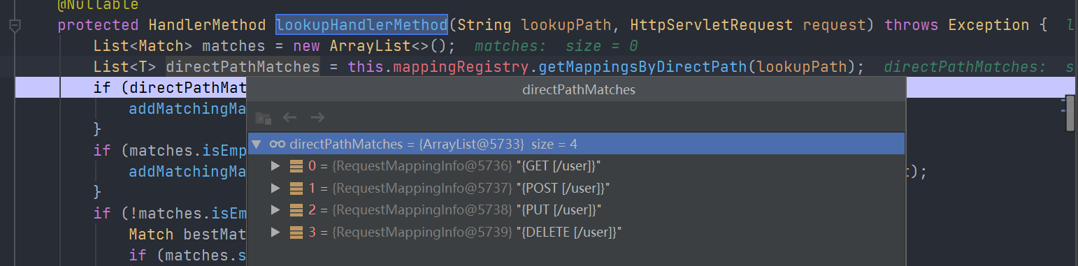Click the editor vertical scrollbar thumb
The image size is (1078, 266).
click(1070, 113)
